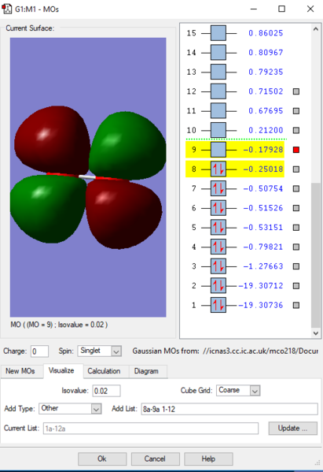Select the MO 9 LUMO orbital box

pos(218,150)
